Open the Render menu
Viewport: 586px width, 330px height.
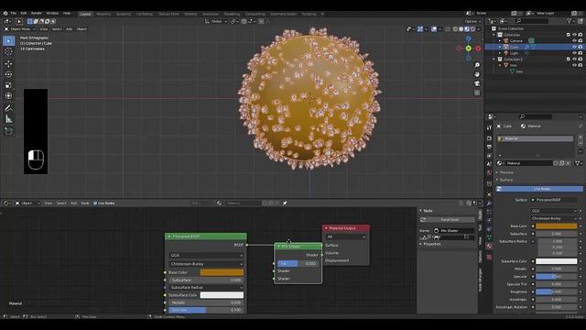point(37,13)
